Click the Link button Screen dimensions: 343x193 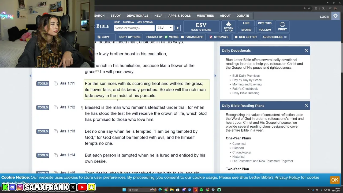tap(246, 23)
